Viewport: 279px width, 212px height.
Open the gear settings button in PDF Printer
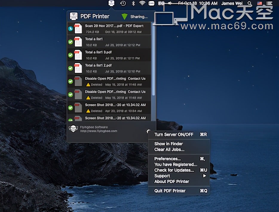point(148,131)
